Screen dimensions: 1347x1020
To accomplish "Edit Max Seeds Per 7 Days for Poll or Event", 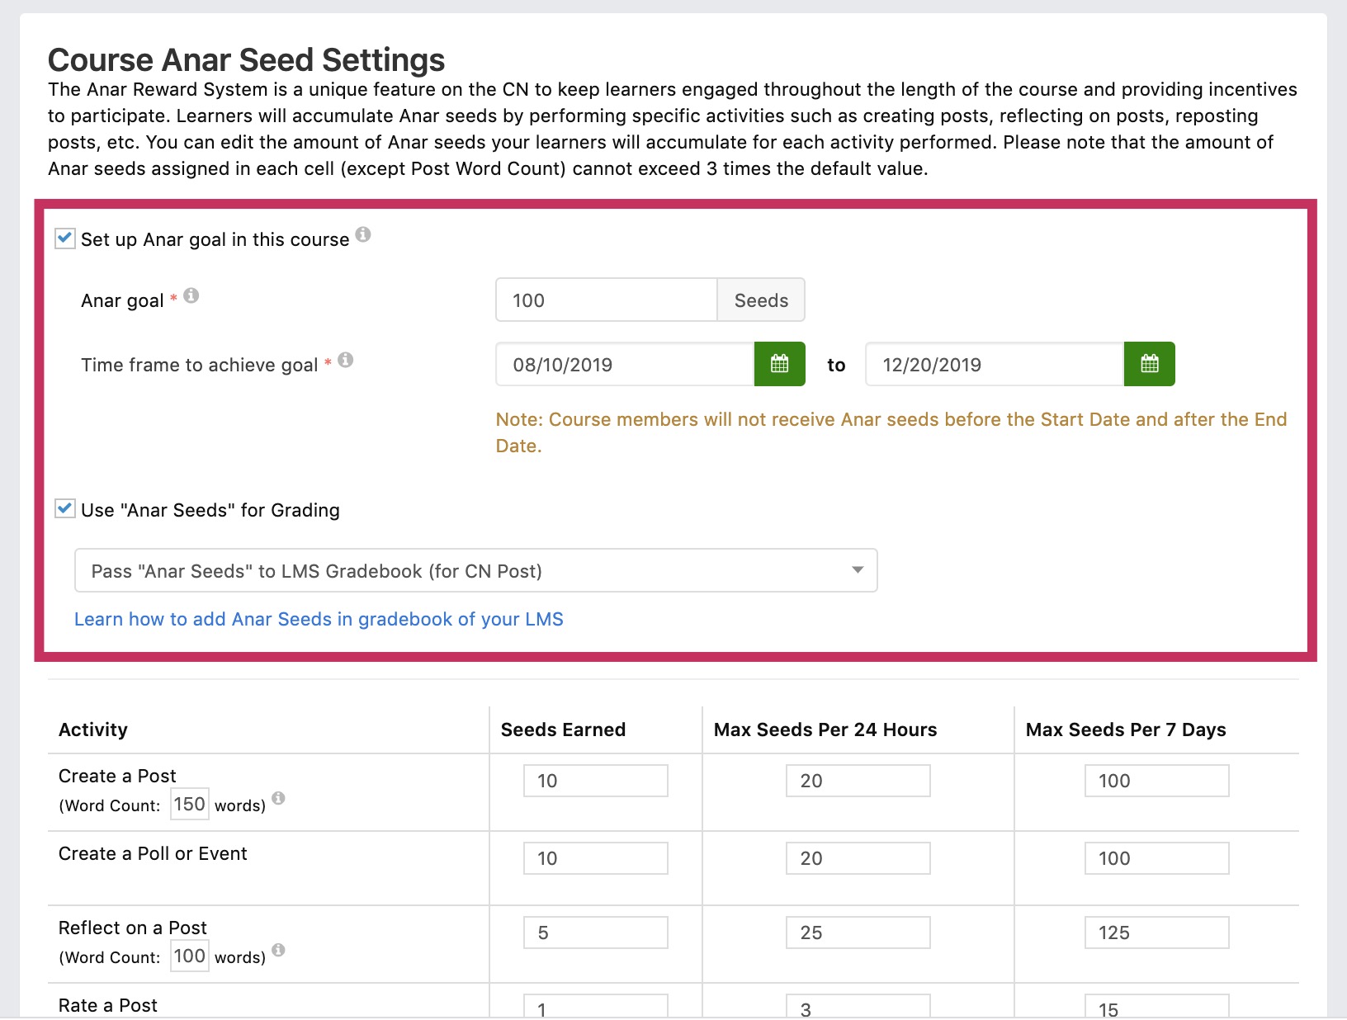I will pos(1157,858).
